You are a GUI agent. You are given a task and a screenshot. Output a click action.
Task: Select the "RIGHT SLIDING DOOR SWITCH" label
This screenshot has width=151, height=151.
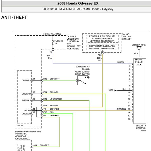(82, 73)
